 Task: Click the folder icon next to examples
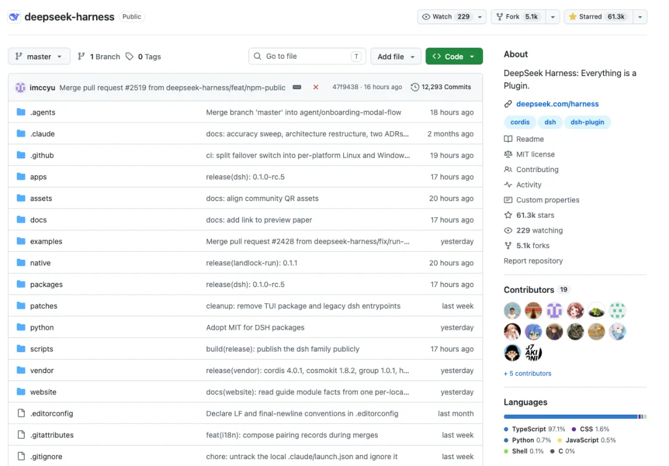click(21, 241)
